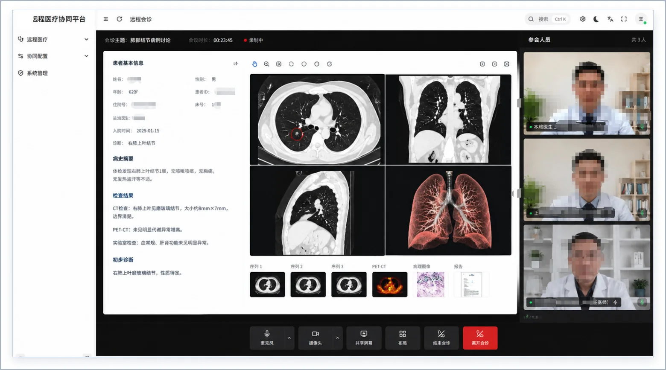The image size is (666, 370).
Task: Click the 3D lung reconstruction view
Action: pyautogui.click(x=448, y=210)
